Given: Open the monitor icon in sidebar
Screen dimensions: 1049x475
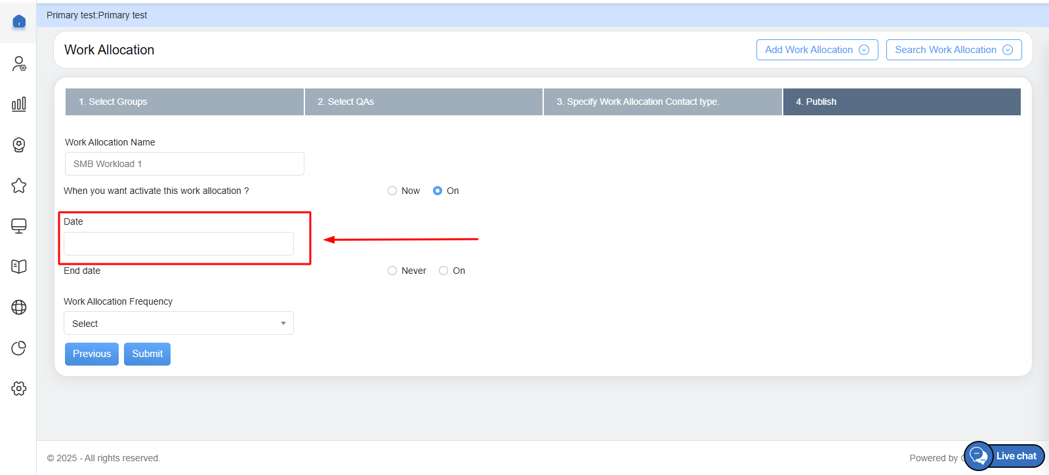Looking at the screenshot, I should [19, 226].
